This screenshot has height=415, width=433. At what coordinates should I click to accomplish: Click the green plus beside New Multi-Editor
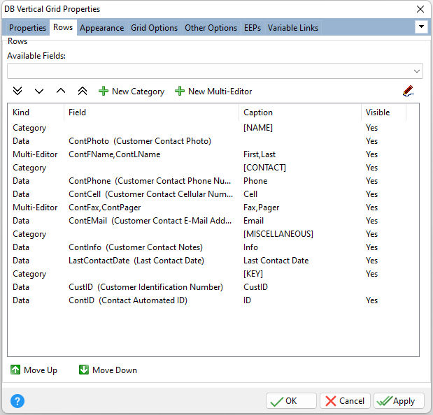click(x=180, y=91)
